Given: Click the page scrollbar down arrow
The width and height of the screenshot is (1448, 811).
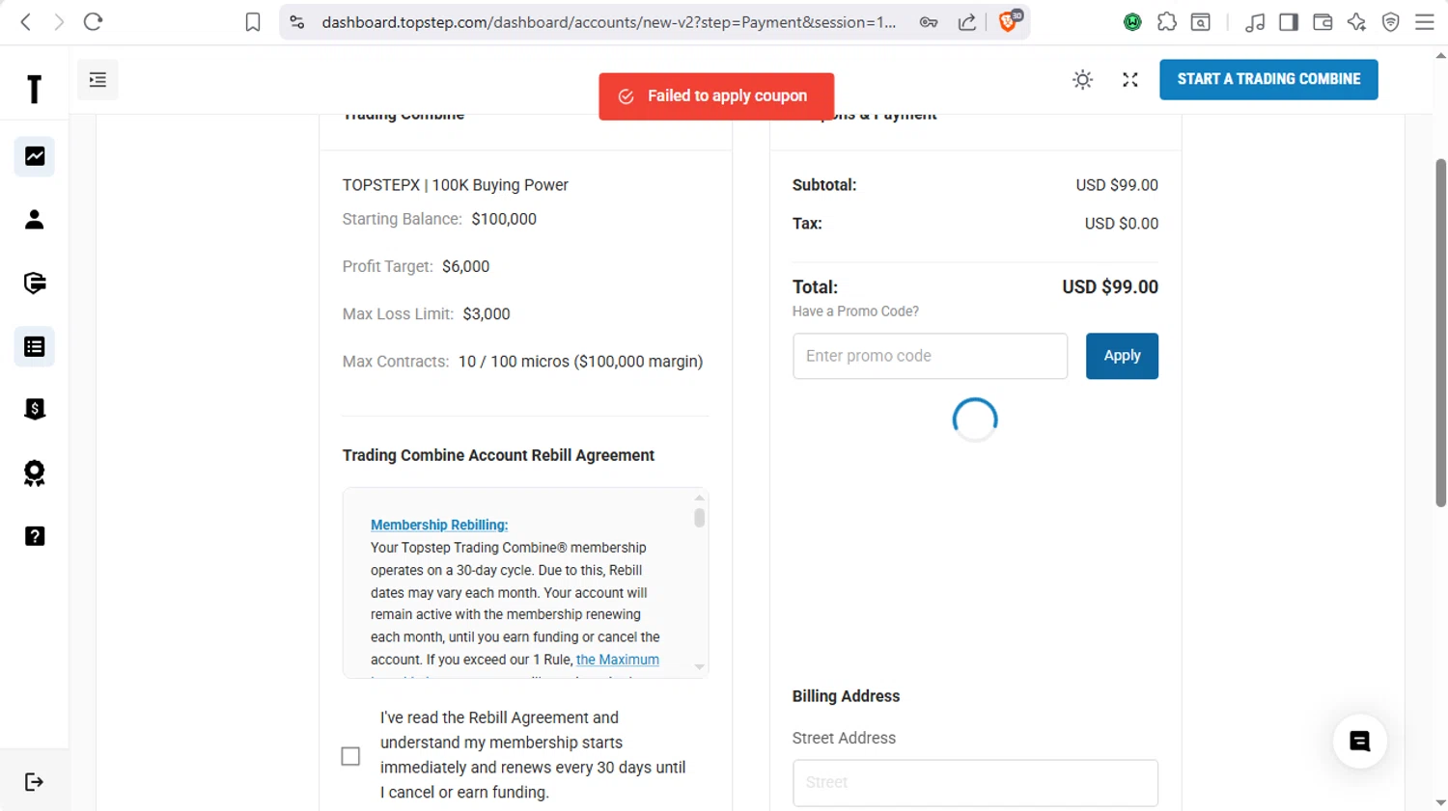Looking at the screenshot, I should [1440, 802].
